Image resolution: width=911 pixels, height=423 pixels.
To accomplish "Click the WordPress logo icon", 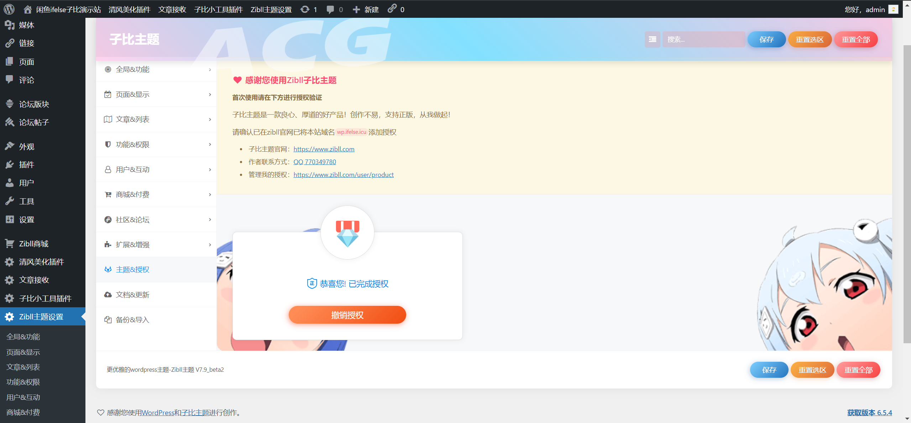I will point(9,9).
